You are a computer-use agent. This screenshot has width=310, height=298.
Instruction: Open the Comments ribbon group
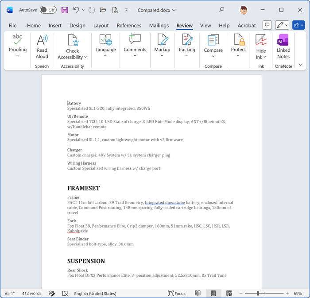(135, 46)
